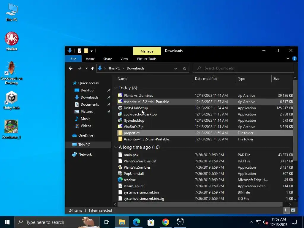Open the Windows Start menu
Viewport: 304px width, 228px height.
[x=7, y=222]
